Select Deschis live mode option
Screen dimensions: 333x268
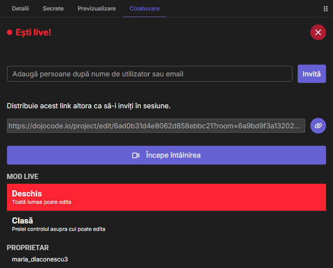(166, 197)
